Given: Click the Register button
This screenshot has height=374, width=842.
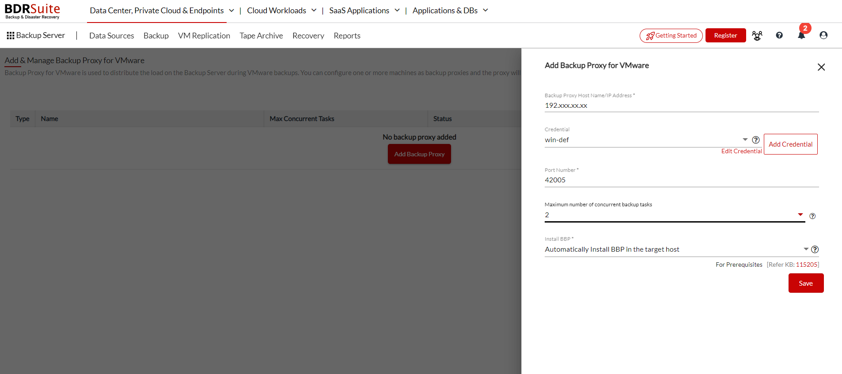Looking at the screenshot, I should 725,35.
